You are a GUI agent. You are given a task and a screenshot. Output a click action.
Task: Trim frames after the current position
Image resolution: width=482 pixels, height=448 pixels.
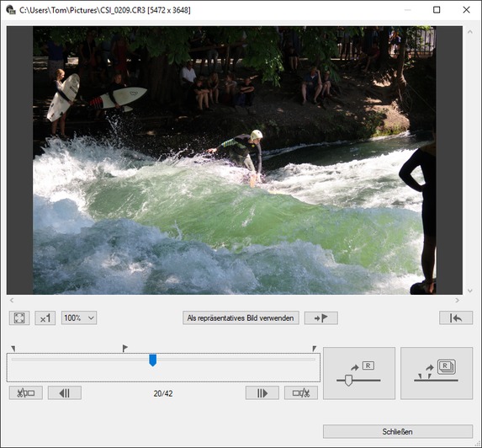coord(301,393)
